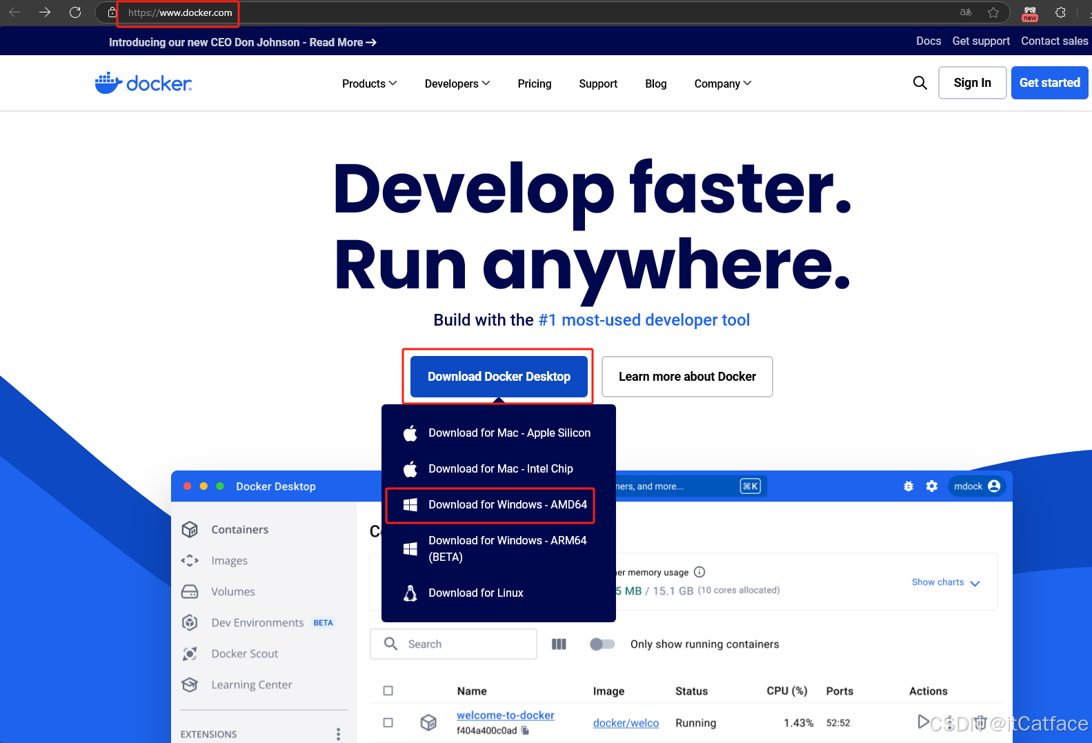Open Docker Desktop settings gear icon
The height and width of the screenshot is (743, 1092).
point(932,486)
